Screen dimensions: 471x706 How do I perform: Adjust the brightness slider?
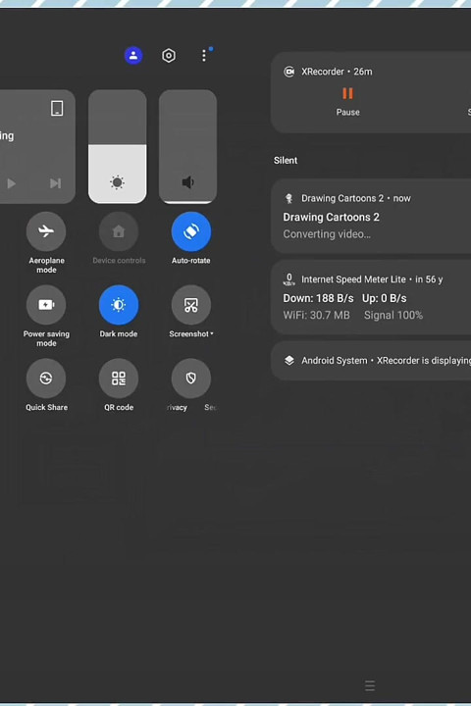[x=117, y=146]
